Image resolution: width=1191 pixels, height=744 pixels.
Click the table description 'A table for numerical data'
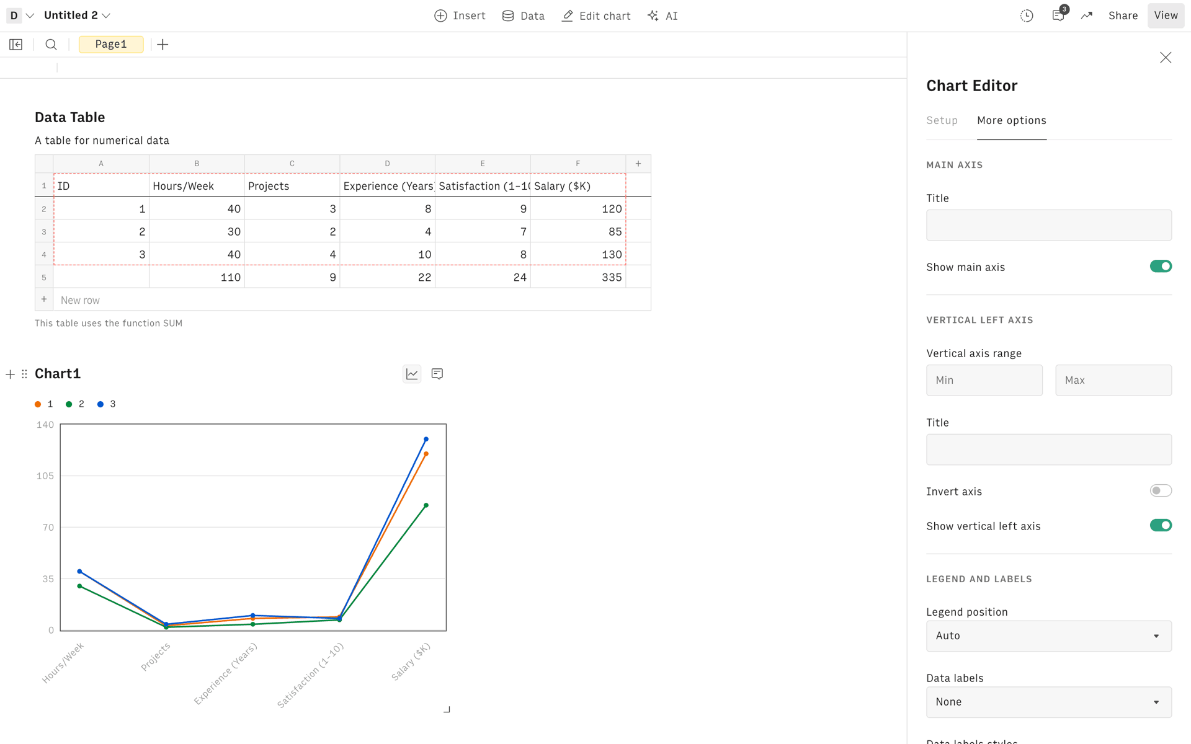click(x=102, y=141)
